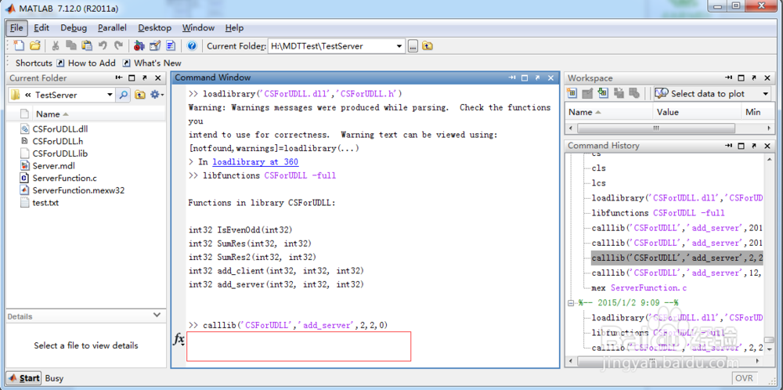The width and height of the screenshot is (783, 390).
Task: Undock the Workspace panel
Action: 753,78
